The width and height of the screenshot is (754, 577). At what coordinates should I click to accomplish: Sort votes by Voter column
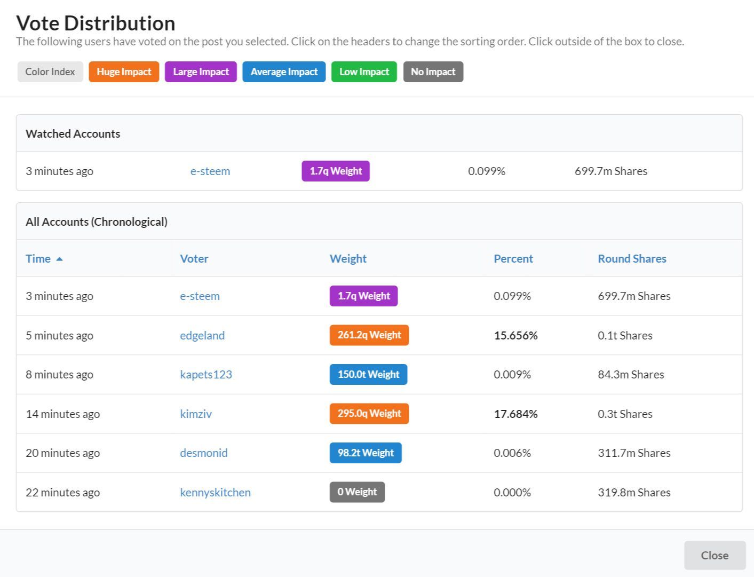[194, 258]
